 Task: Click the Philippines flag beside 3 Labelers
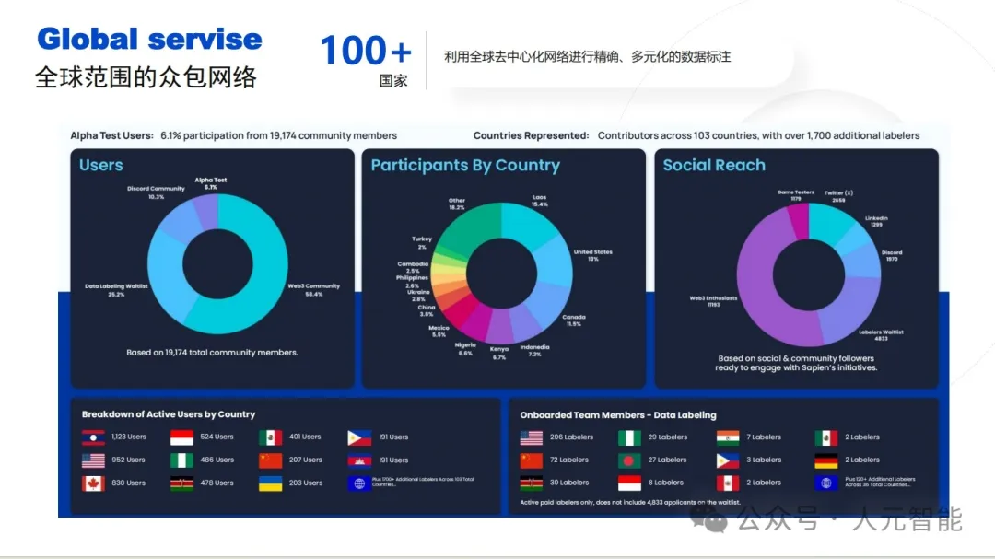(728, 460)
